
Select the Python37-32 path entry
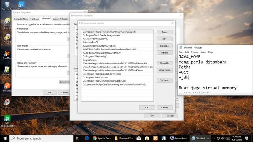click(117, 84)
